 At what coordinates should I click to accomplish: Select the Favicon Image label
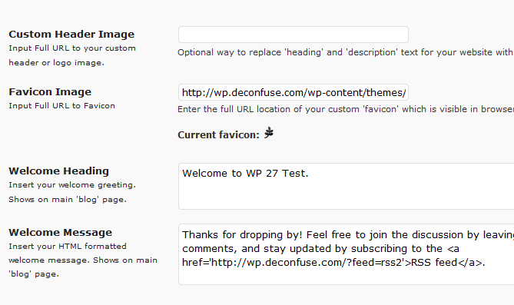coord(50,92)
